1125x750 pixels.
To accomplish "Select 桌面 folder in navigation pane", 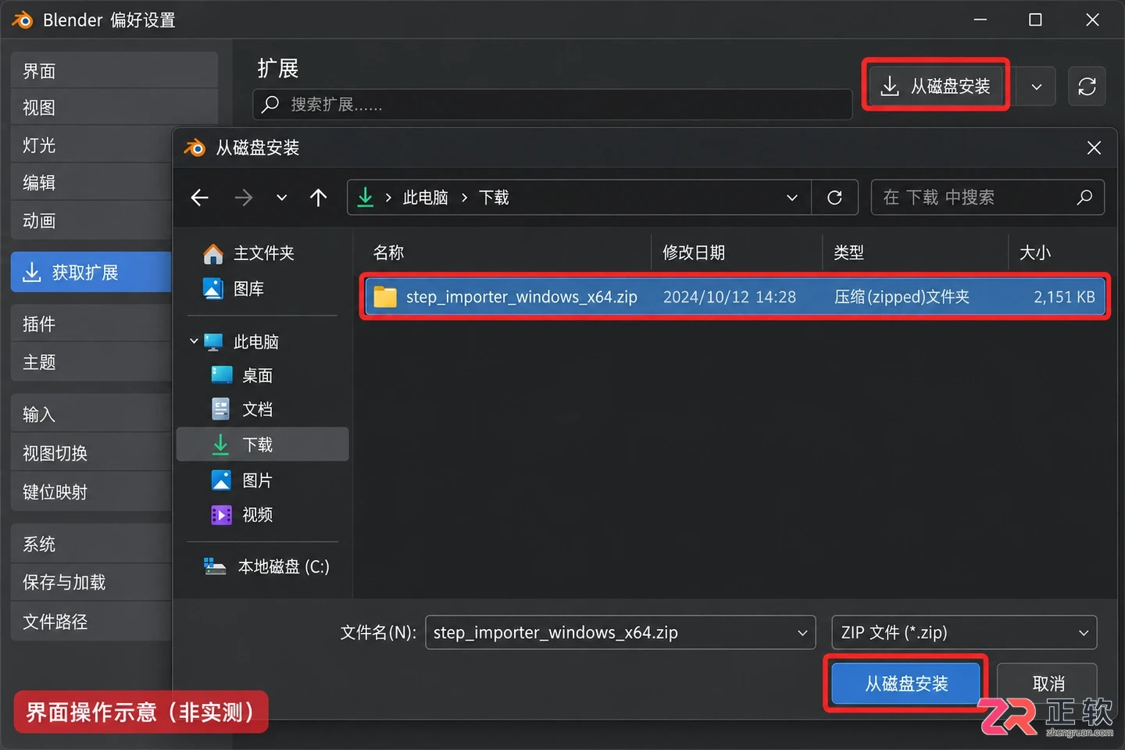I will click(242, 376).
